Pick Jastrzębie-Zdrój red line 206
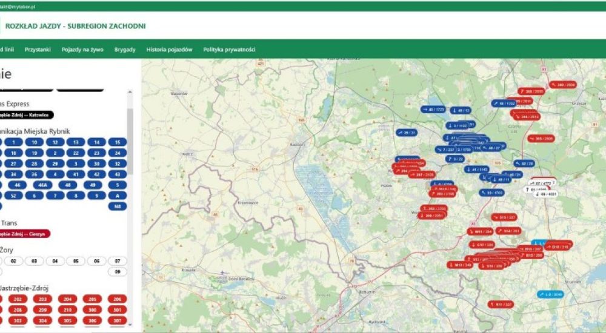This screenshot has width=606, height=333. point(118,299)
